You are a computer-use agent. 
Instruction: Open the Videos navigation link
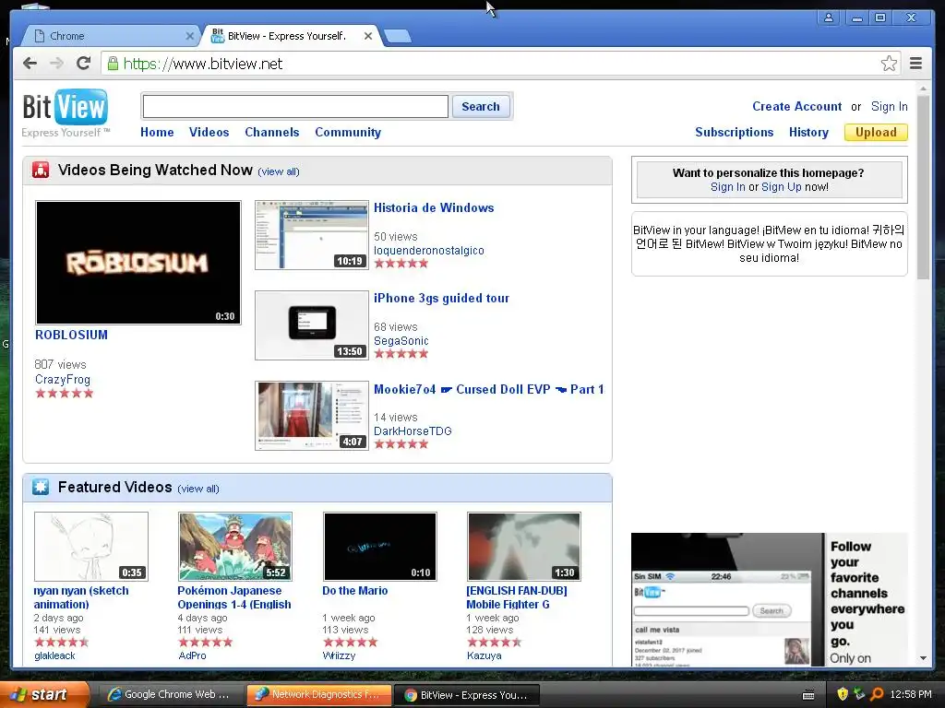[x=209, y=132]
